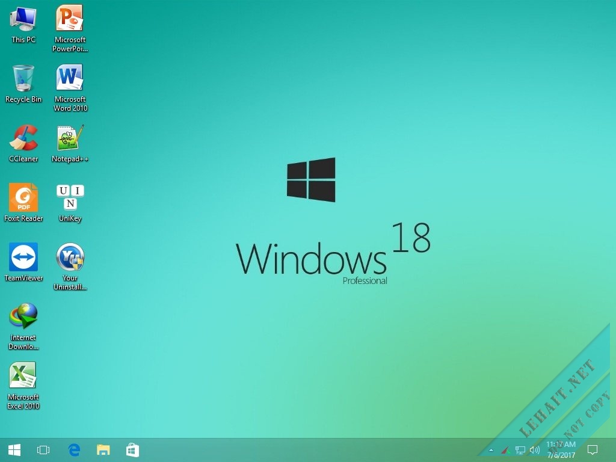Open the Recycle Bin

click(23, 80)
